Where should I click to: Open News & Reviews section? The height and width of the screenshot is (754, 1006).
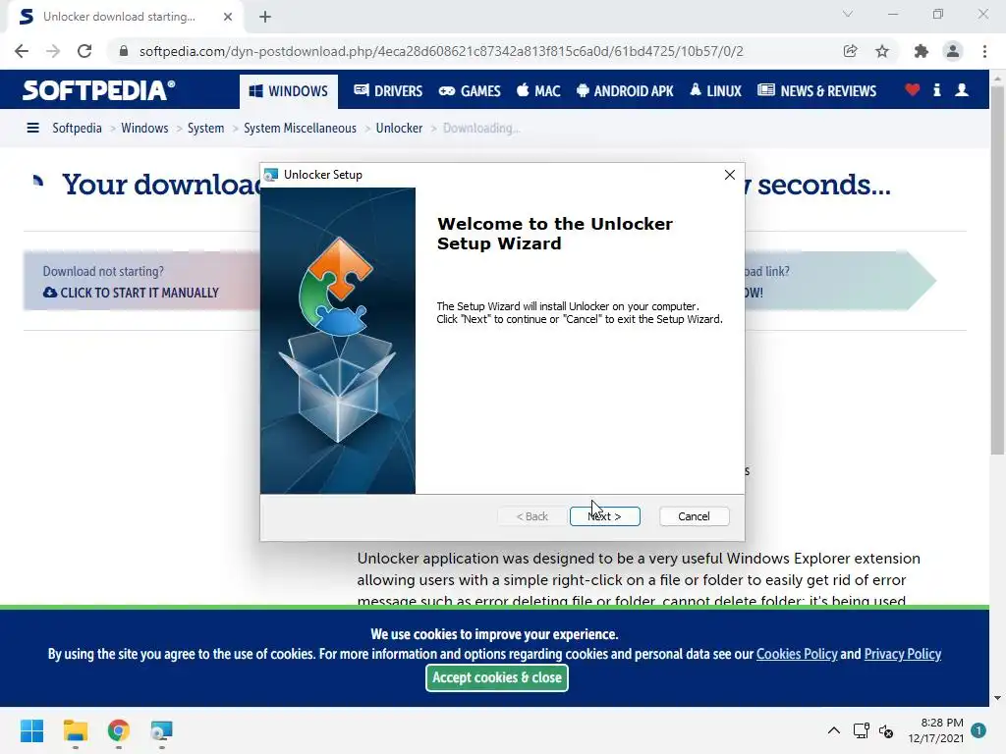click(x=816, y=91)
